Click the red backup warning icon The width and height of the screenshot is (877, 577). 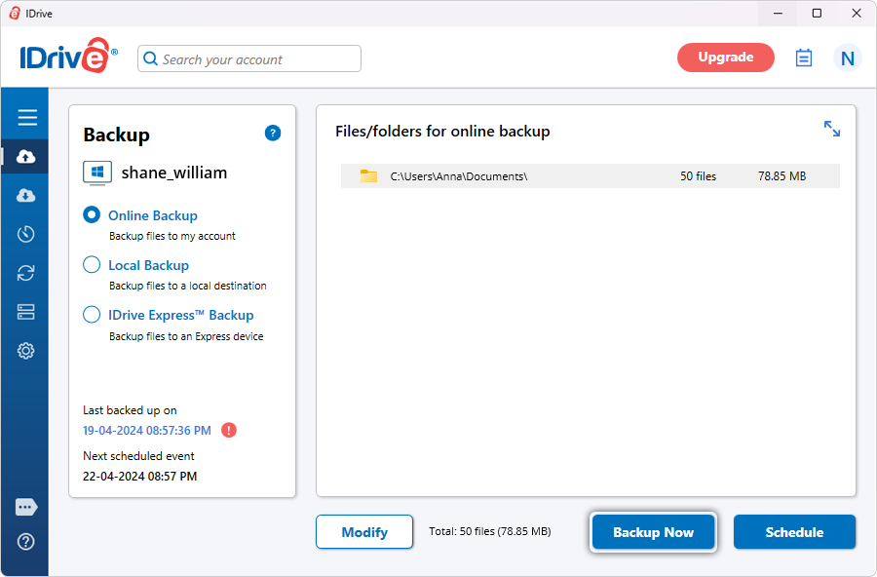(x=229, y=430)
